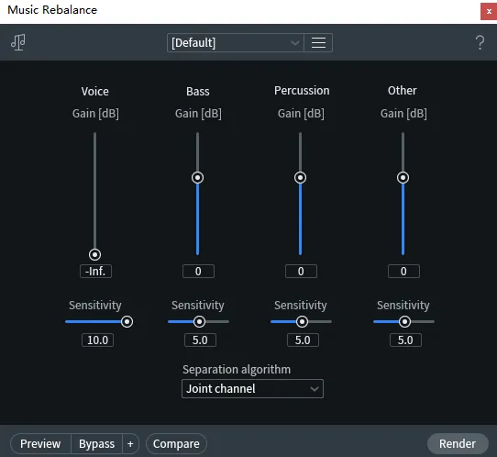Expand the [Default] preset dropdown

click(235, 42)
